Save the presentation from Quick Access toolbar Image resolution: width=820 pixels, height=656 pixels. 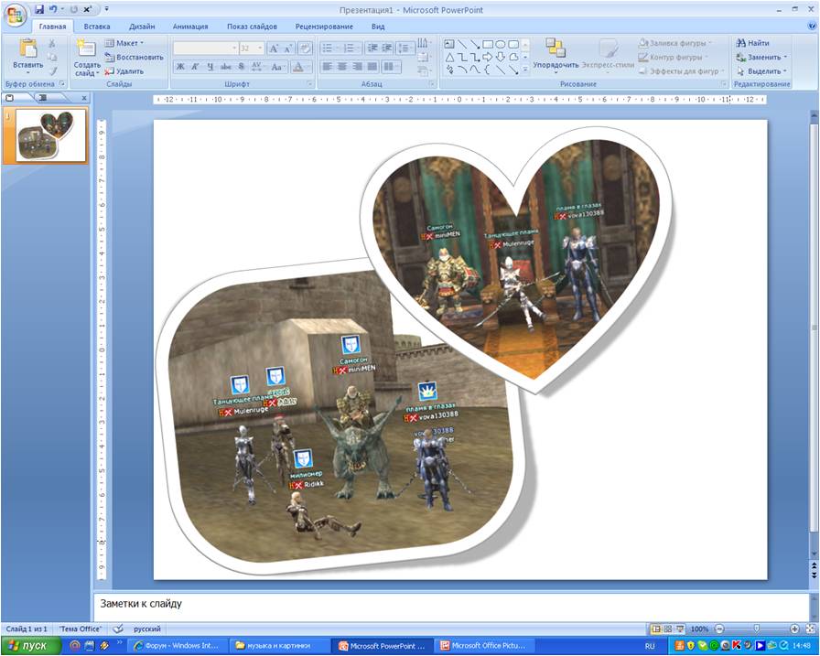click(39, 9)
